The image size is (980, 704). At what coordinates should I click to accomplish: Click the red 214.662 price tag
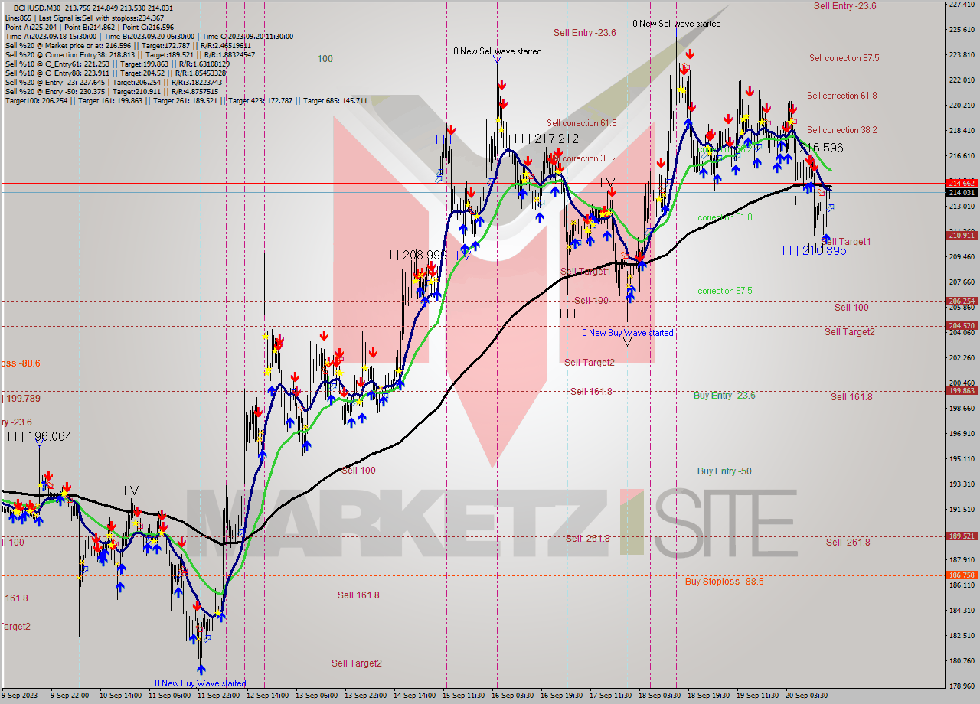(962, 184)
